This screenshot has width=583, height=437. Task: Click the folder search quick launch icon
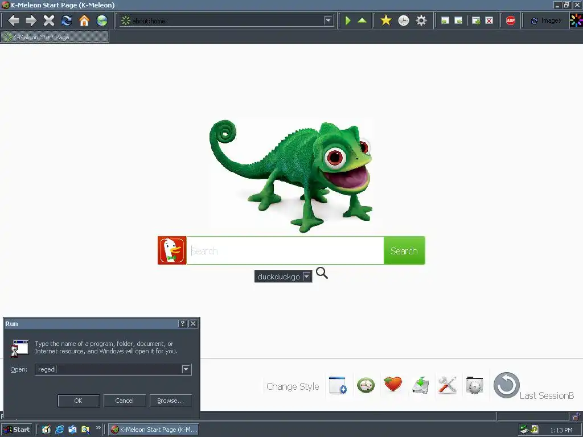85,430
